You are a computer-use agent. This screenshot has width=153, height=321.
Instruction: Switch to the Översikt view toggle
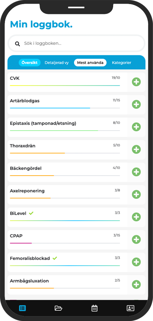click(x=29, y=63)
